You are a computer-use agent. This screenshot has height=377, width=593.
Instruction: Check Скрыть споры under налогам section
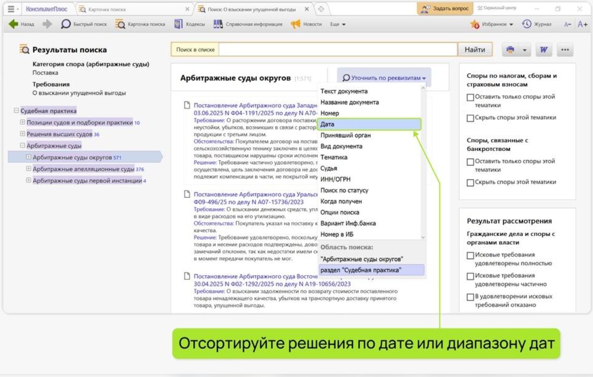point(470,118)
